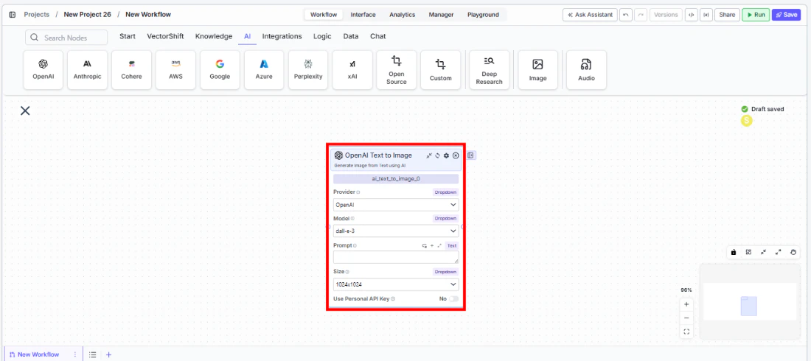Redo the last workflow change
Screen dimensions: 811x361
(641, 15)
